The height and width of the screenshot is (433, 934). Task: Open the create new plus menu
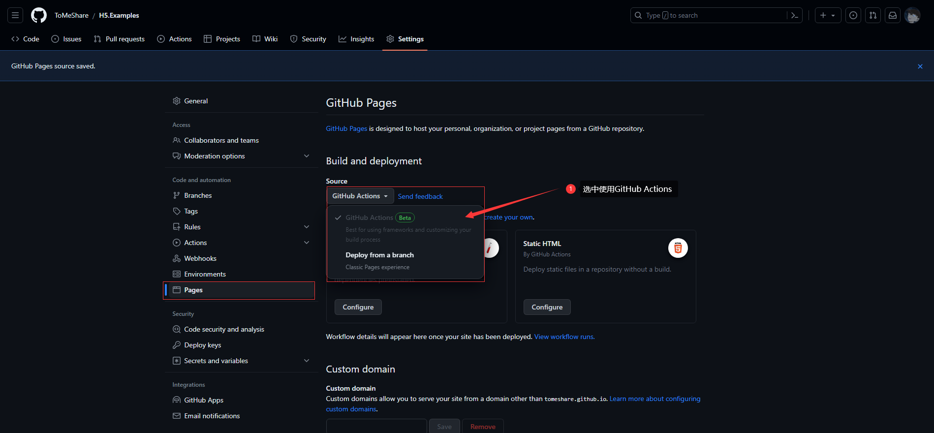[828, 15]
